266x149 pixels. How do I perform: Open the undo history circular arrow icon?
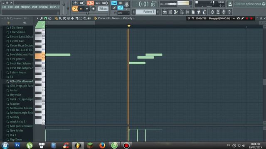[212, 12]
